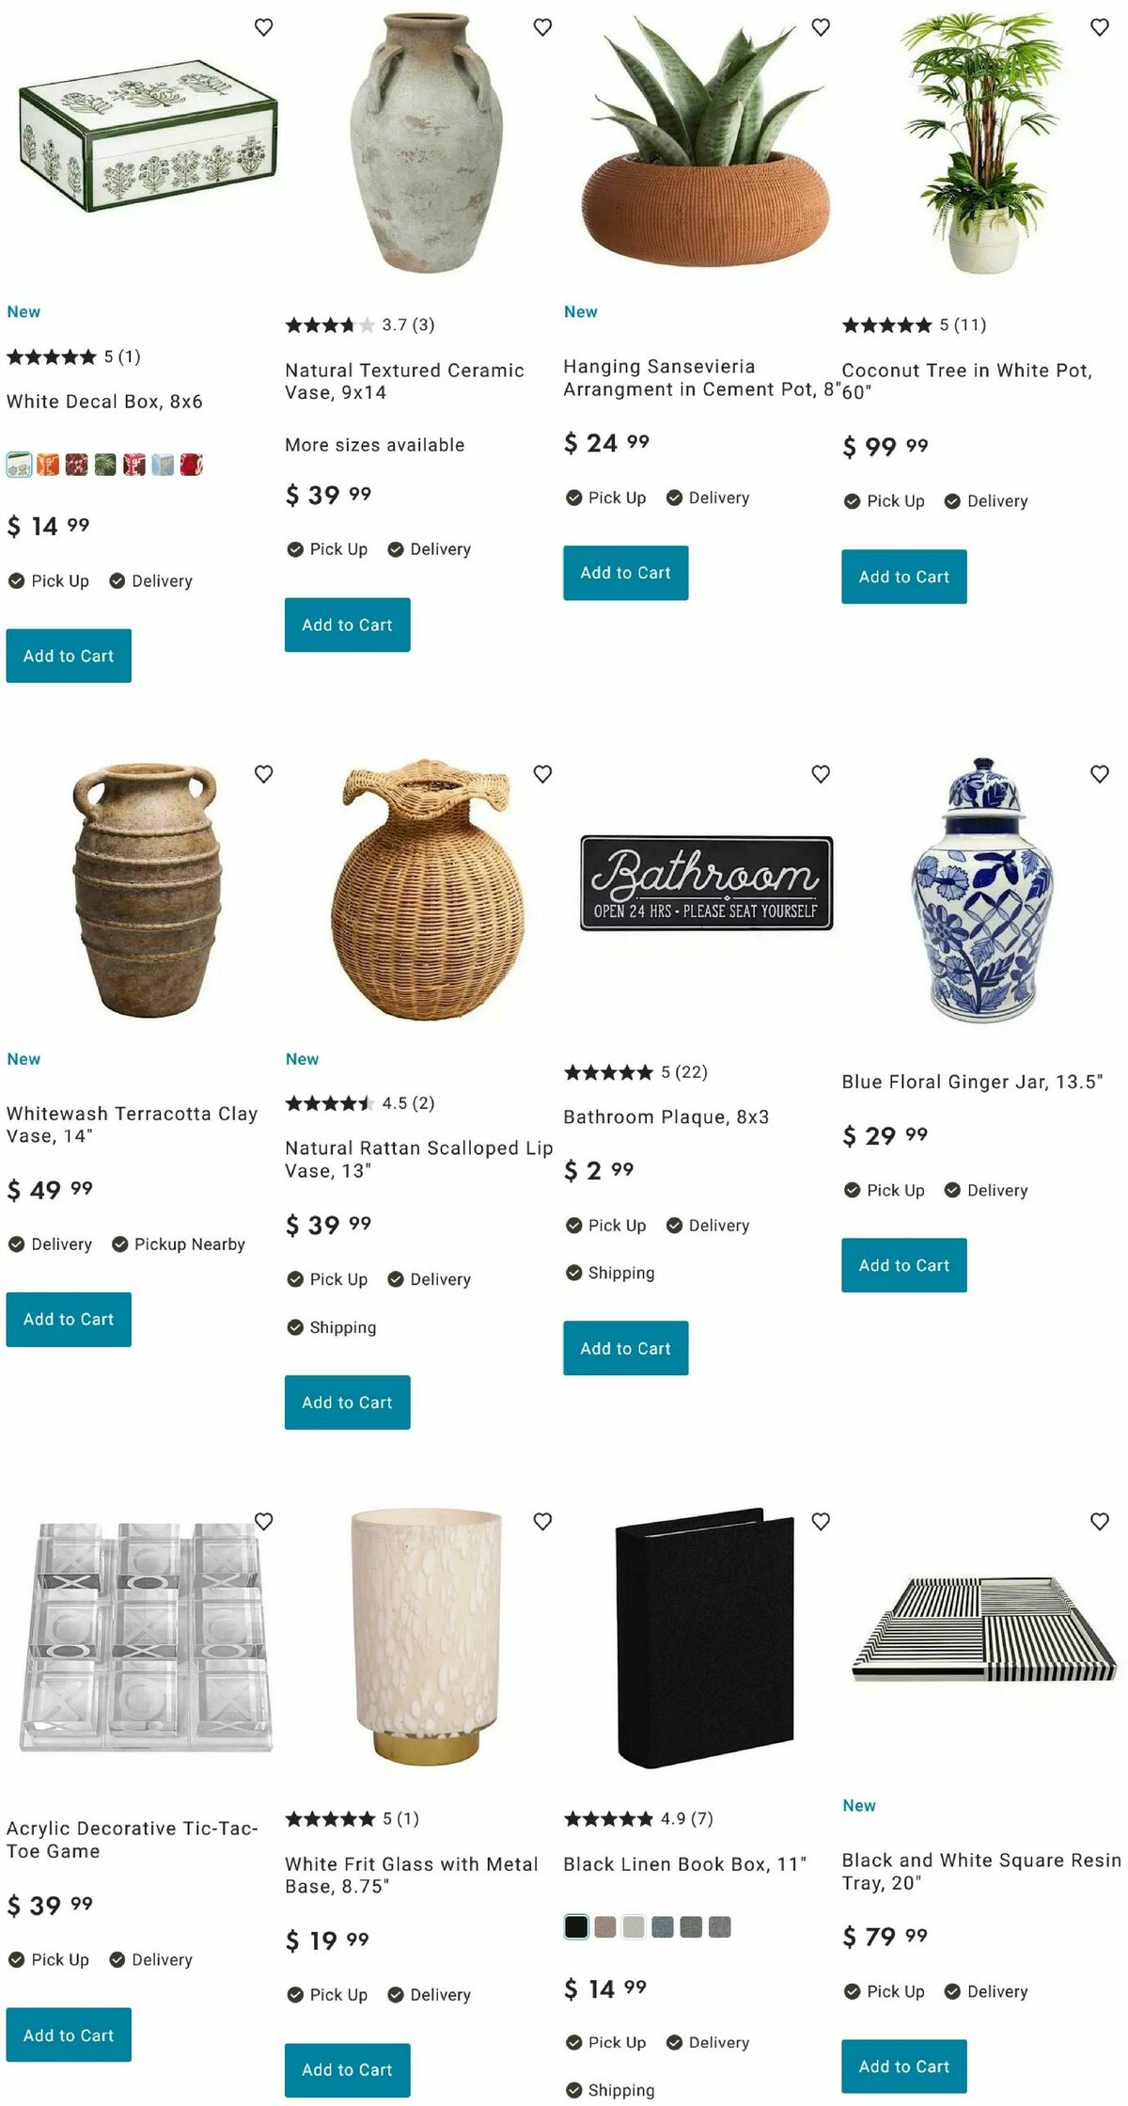
Task: Heart the Black and White Resin Tray
Action: click(x=1100, y=1521)
